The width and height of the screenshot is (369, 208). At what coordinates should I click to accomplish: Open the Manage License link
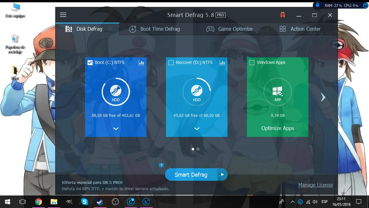[315, 185]
